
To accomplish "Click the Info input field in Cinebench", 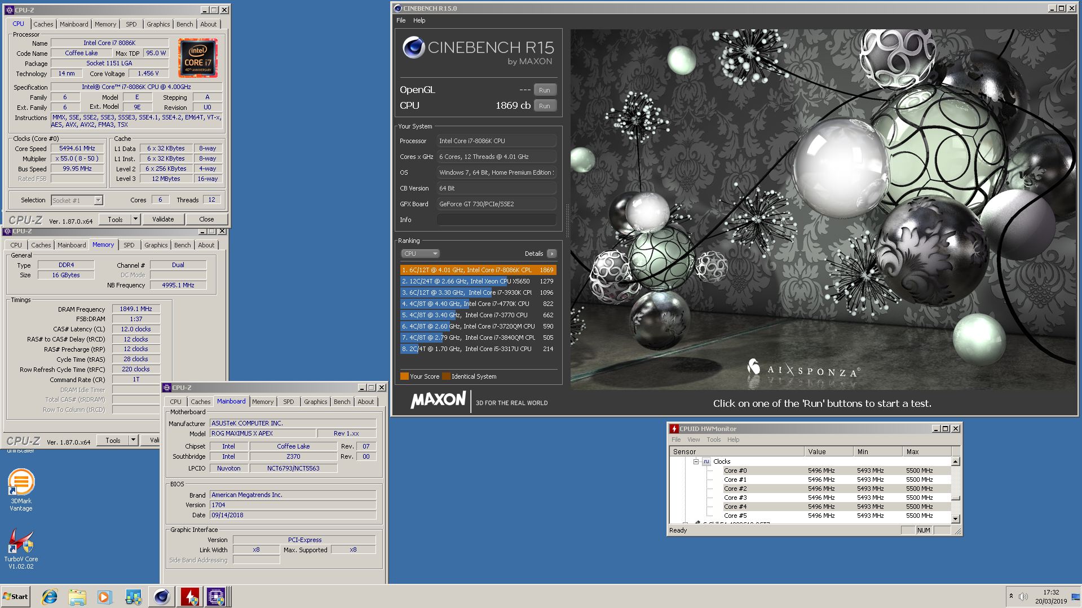I will tap(497, 220).
